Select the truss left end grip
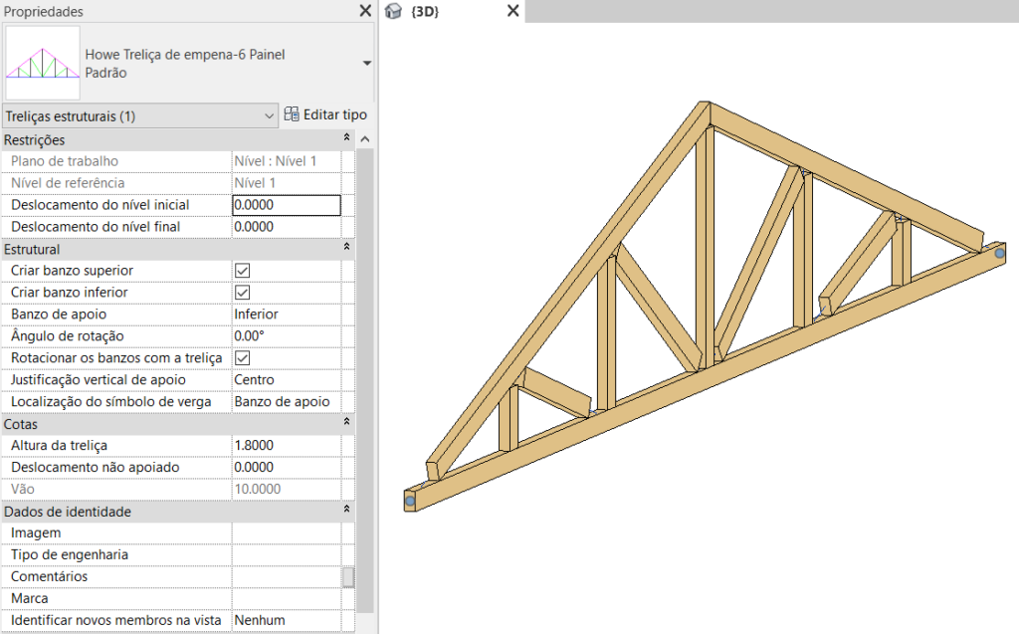 (x=410, y=502)
